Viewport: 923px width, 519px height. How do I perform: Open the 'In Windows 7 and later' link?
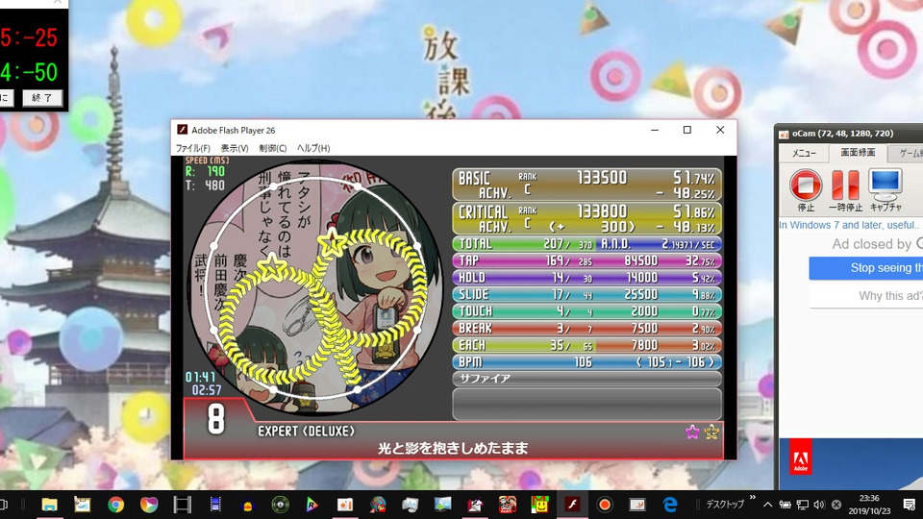coord(849,225)
